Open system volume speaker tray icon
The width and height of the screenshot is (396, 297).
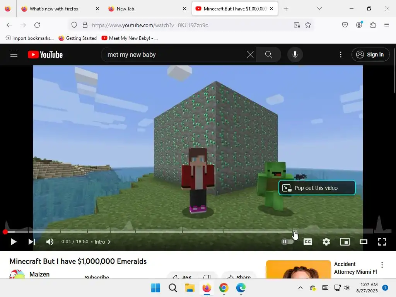tap(346, 288)
